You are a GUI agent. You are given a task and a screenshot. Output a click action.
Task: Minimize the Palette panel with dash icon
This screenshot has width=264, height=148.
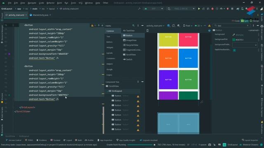click(x=142, y=25)
